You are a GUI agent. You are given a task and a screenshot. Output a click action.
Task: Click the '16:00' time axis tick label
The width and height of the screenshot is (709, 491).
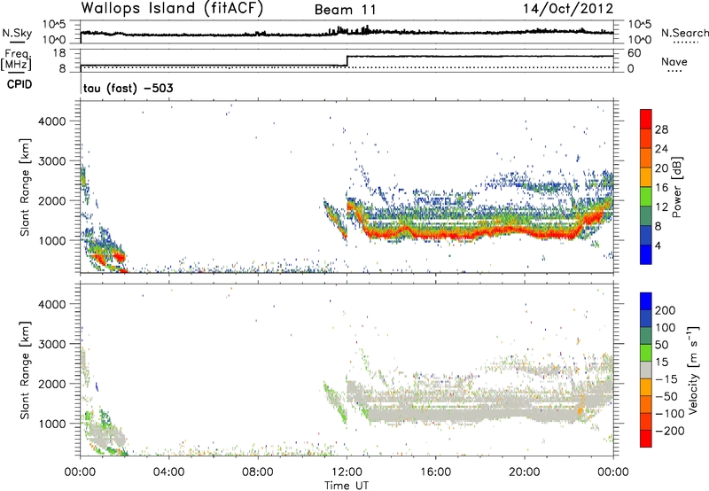436,472
